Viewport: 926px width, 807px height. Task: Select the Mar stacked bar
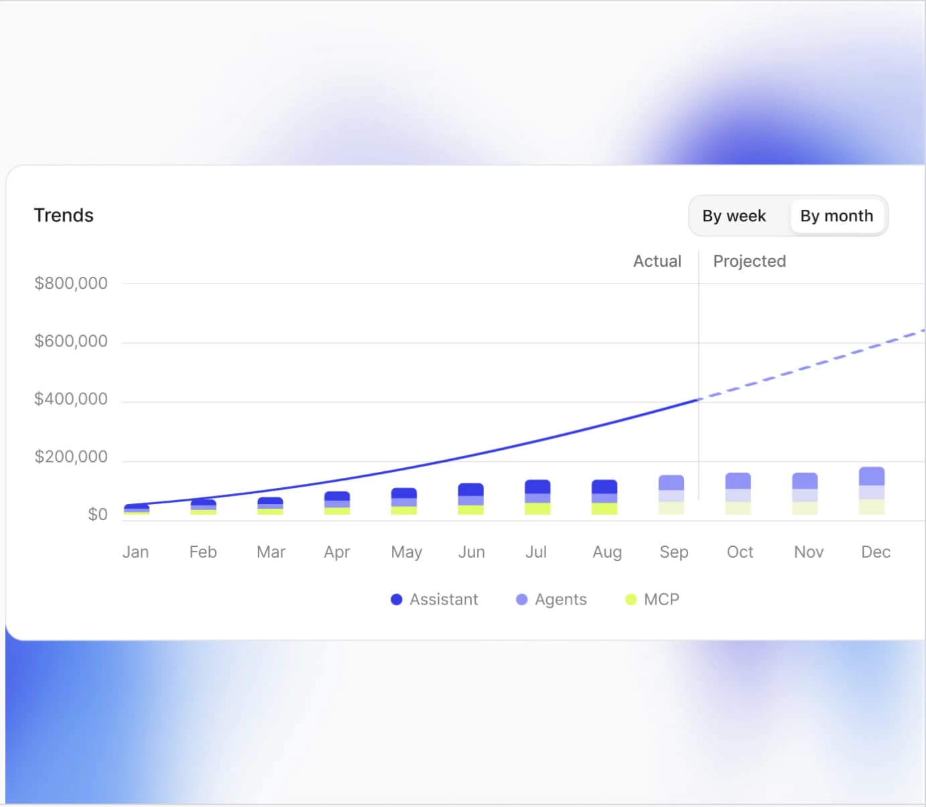pyautogui.click(x=270, y=505)
